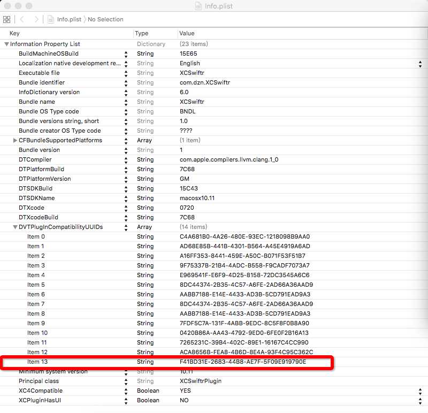This screenshot has height=413, width=428.
Task: Click the Type column header
Action: 141,33
